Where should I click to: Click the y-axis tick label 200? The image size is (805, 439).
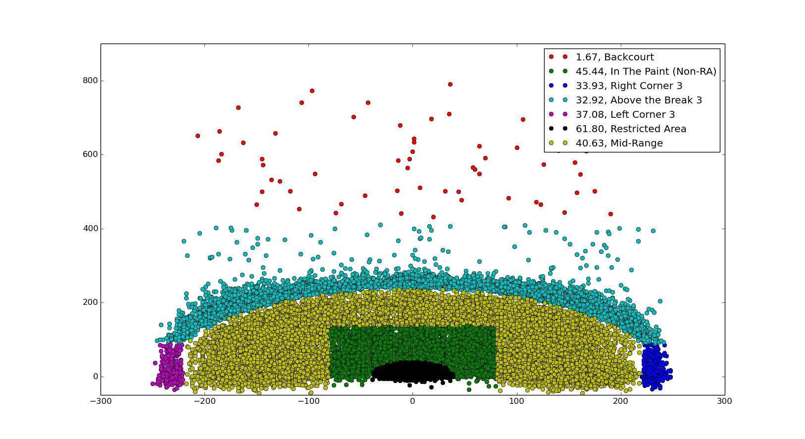(x=90, y=302)
